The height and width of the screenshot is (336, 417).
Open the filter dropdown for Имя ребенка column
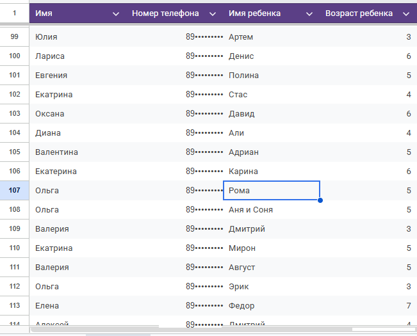[x=309, y=14]
